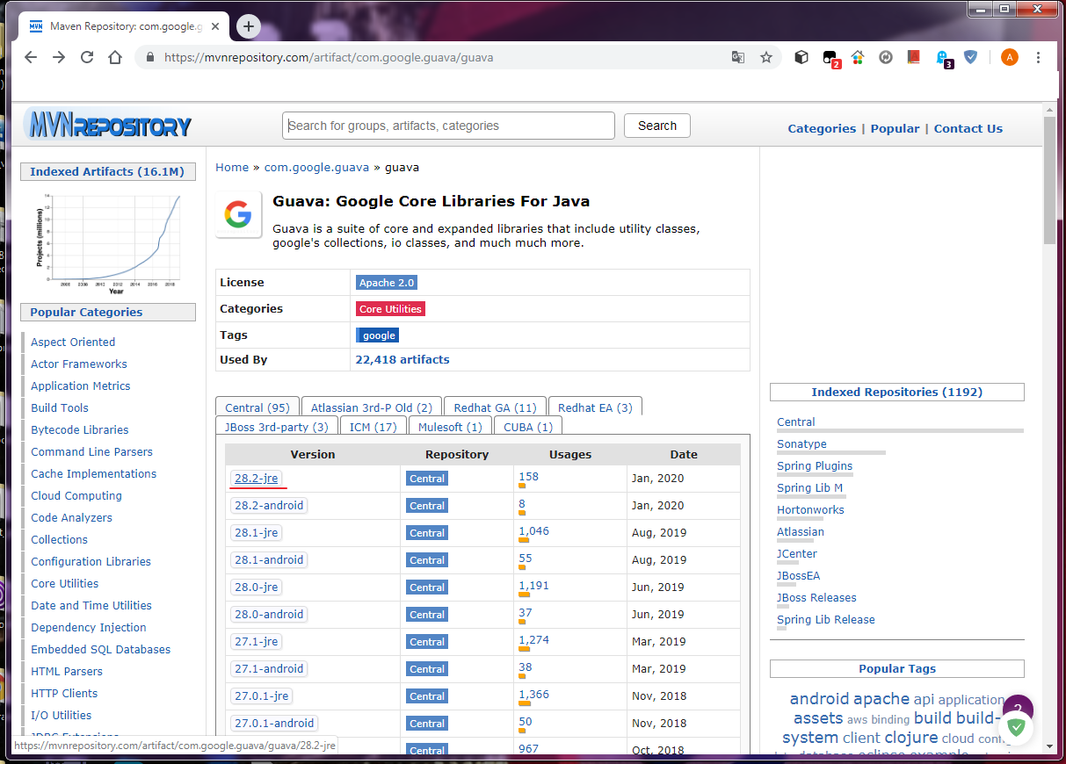Bookmark this page with the star
This screenshot has width=1066, height=764.
tap(766, 57)
